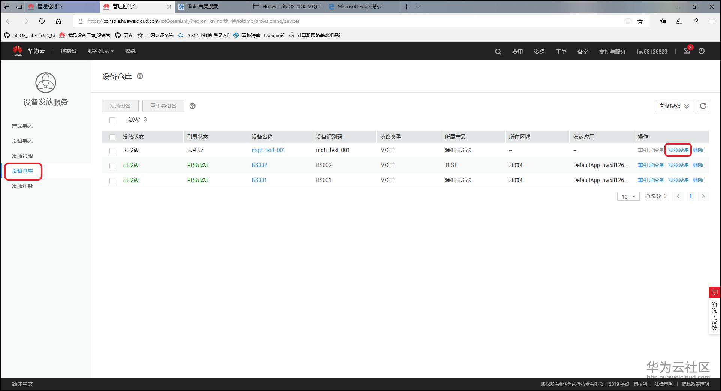Viewport: 721px width, 391px height.
Task: Select 产品导入 in sidebar
Action: coord(22,126)
